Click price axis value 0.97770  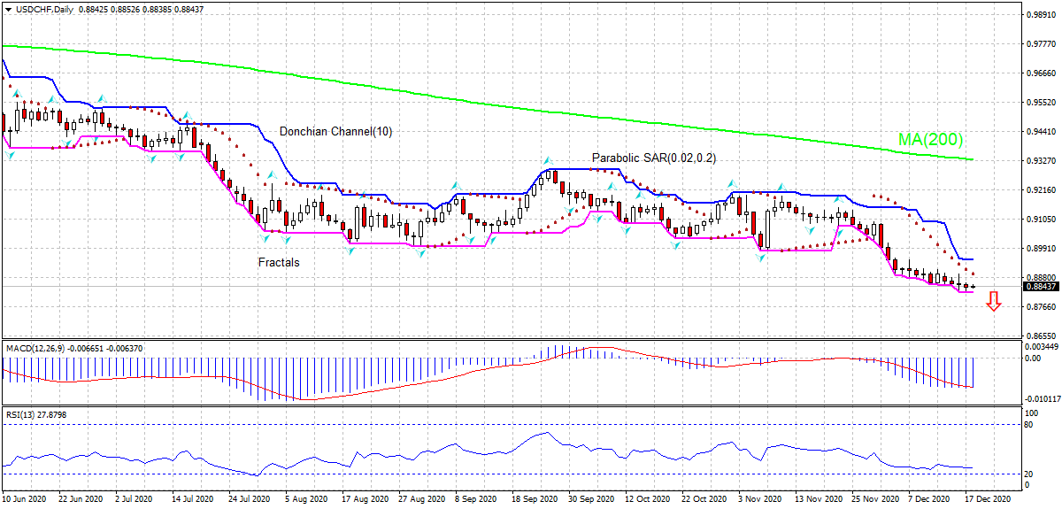[x=1041, y=43]
